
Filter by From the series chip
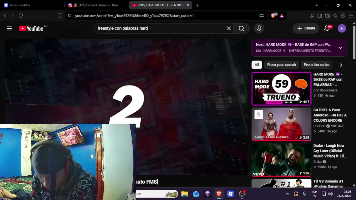click(317, 65)
